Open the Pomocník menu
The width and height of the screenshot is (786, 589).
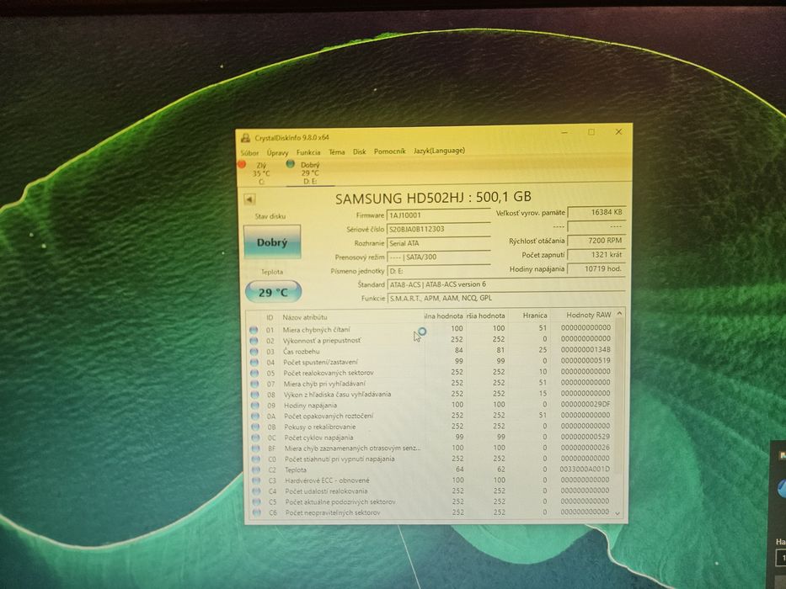pyautogui.click(x=389, y=151)
